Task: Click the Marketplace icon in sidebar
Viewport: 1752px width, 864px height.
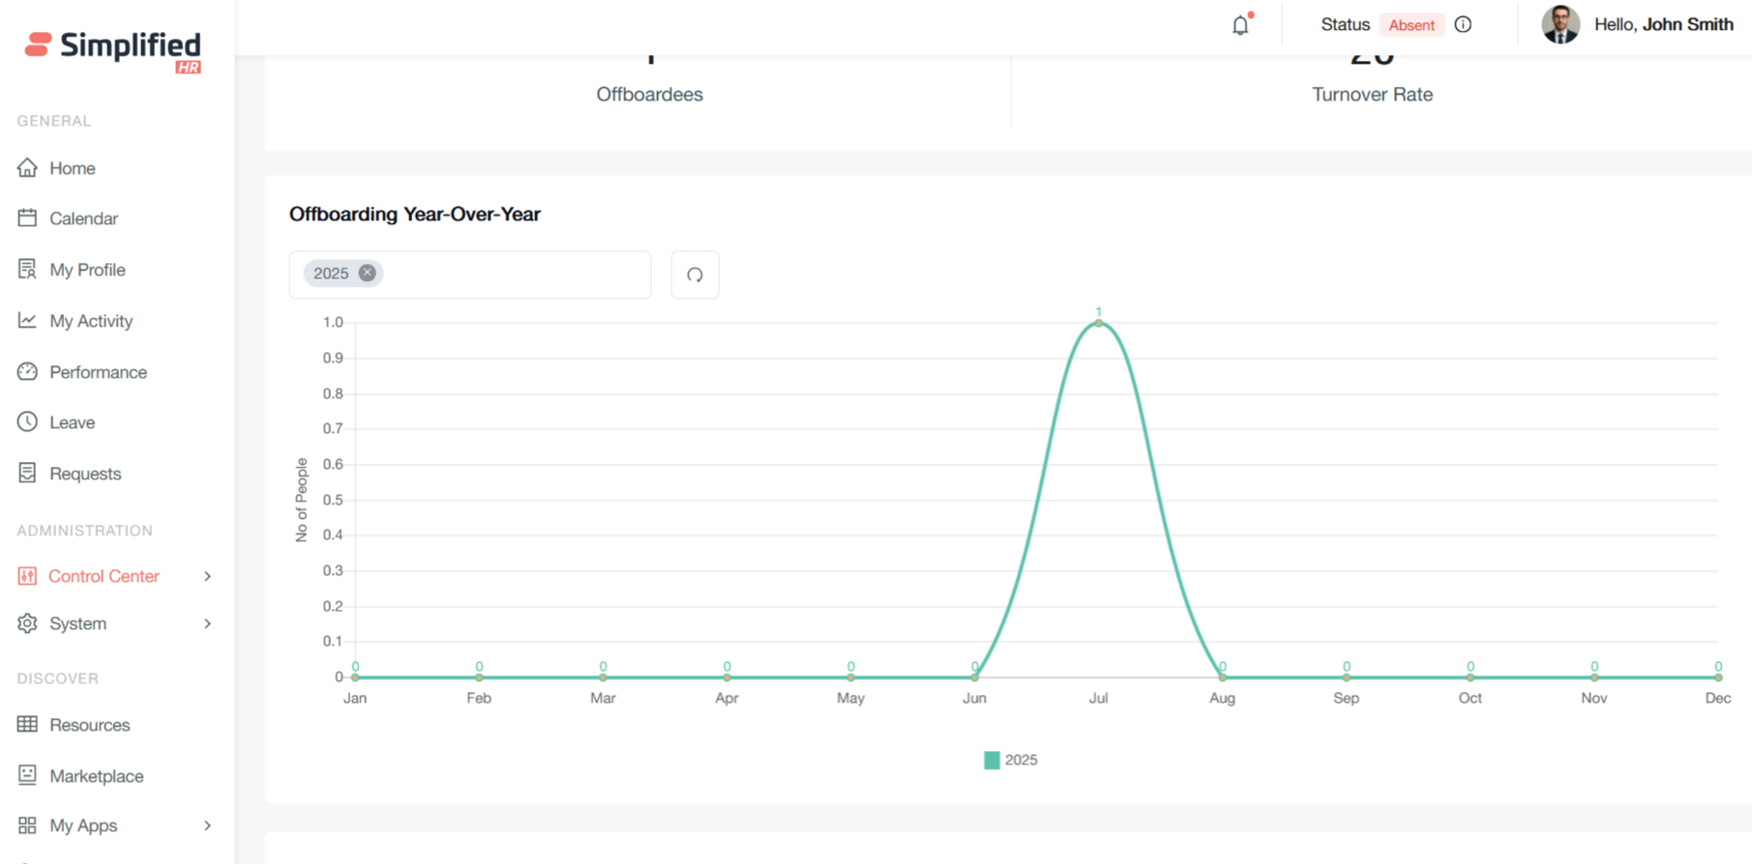Action: [27, 775]
